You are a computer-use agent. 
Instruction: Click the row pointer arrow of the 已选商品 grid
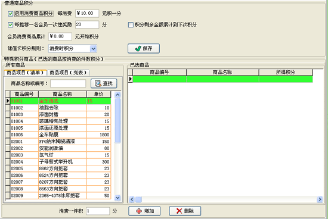(131, 79)
